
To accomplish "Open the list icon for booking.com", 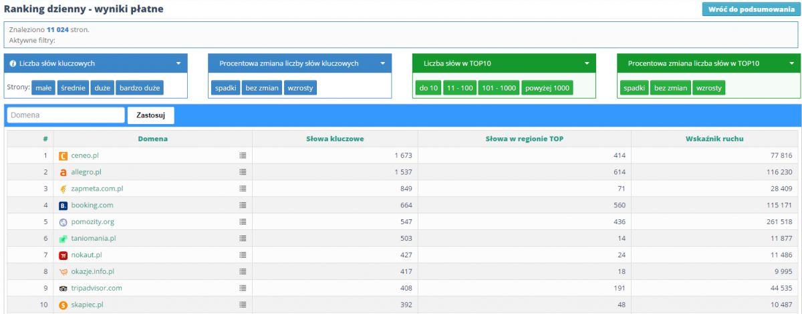I will [x=243, y=205].
